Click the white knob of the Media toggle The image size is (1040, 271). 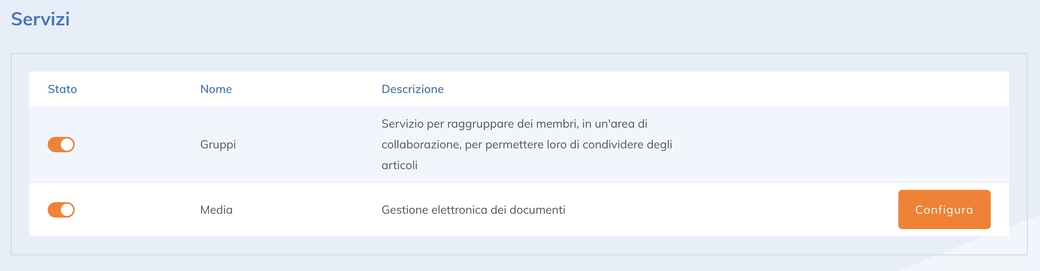click(67, 209)
